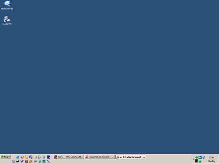Open the Start menu
219x164 pixels.
coord(5,157)
